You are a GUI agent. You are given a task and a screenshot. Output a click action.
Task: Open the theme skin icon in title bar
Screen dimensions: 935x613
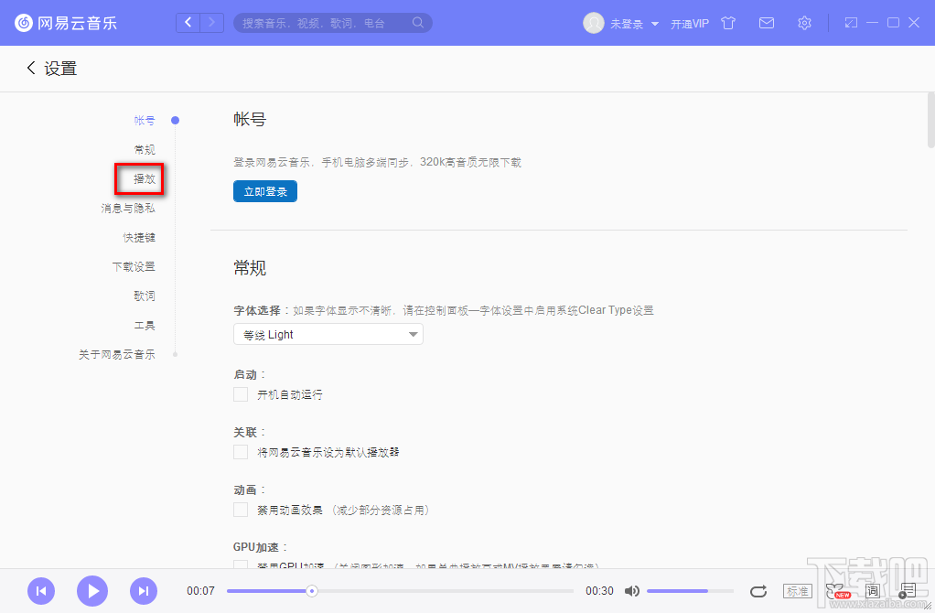click(728, 23)
